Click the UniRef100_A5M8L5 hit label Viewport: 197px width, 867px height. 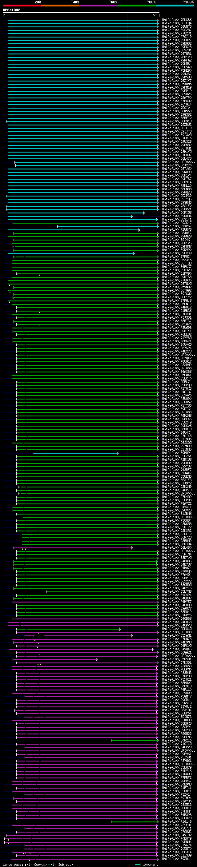coord(177,629)
